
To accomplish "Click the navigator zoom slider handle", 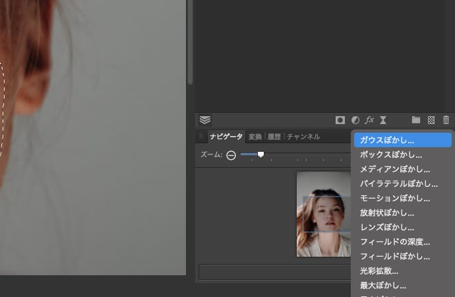I will pos(260,154).
